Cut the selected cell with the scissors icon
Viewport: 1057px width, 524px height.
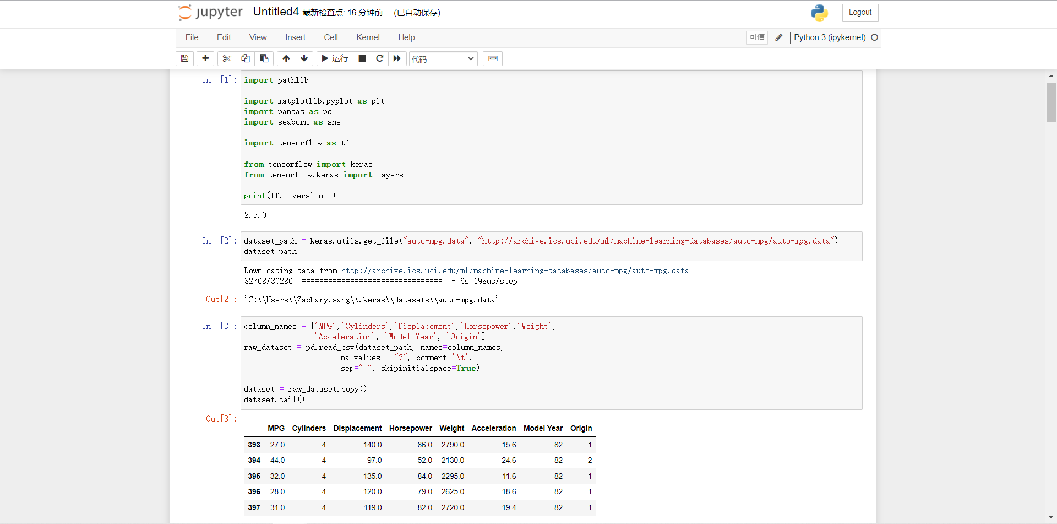(x=227, y=58)
